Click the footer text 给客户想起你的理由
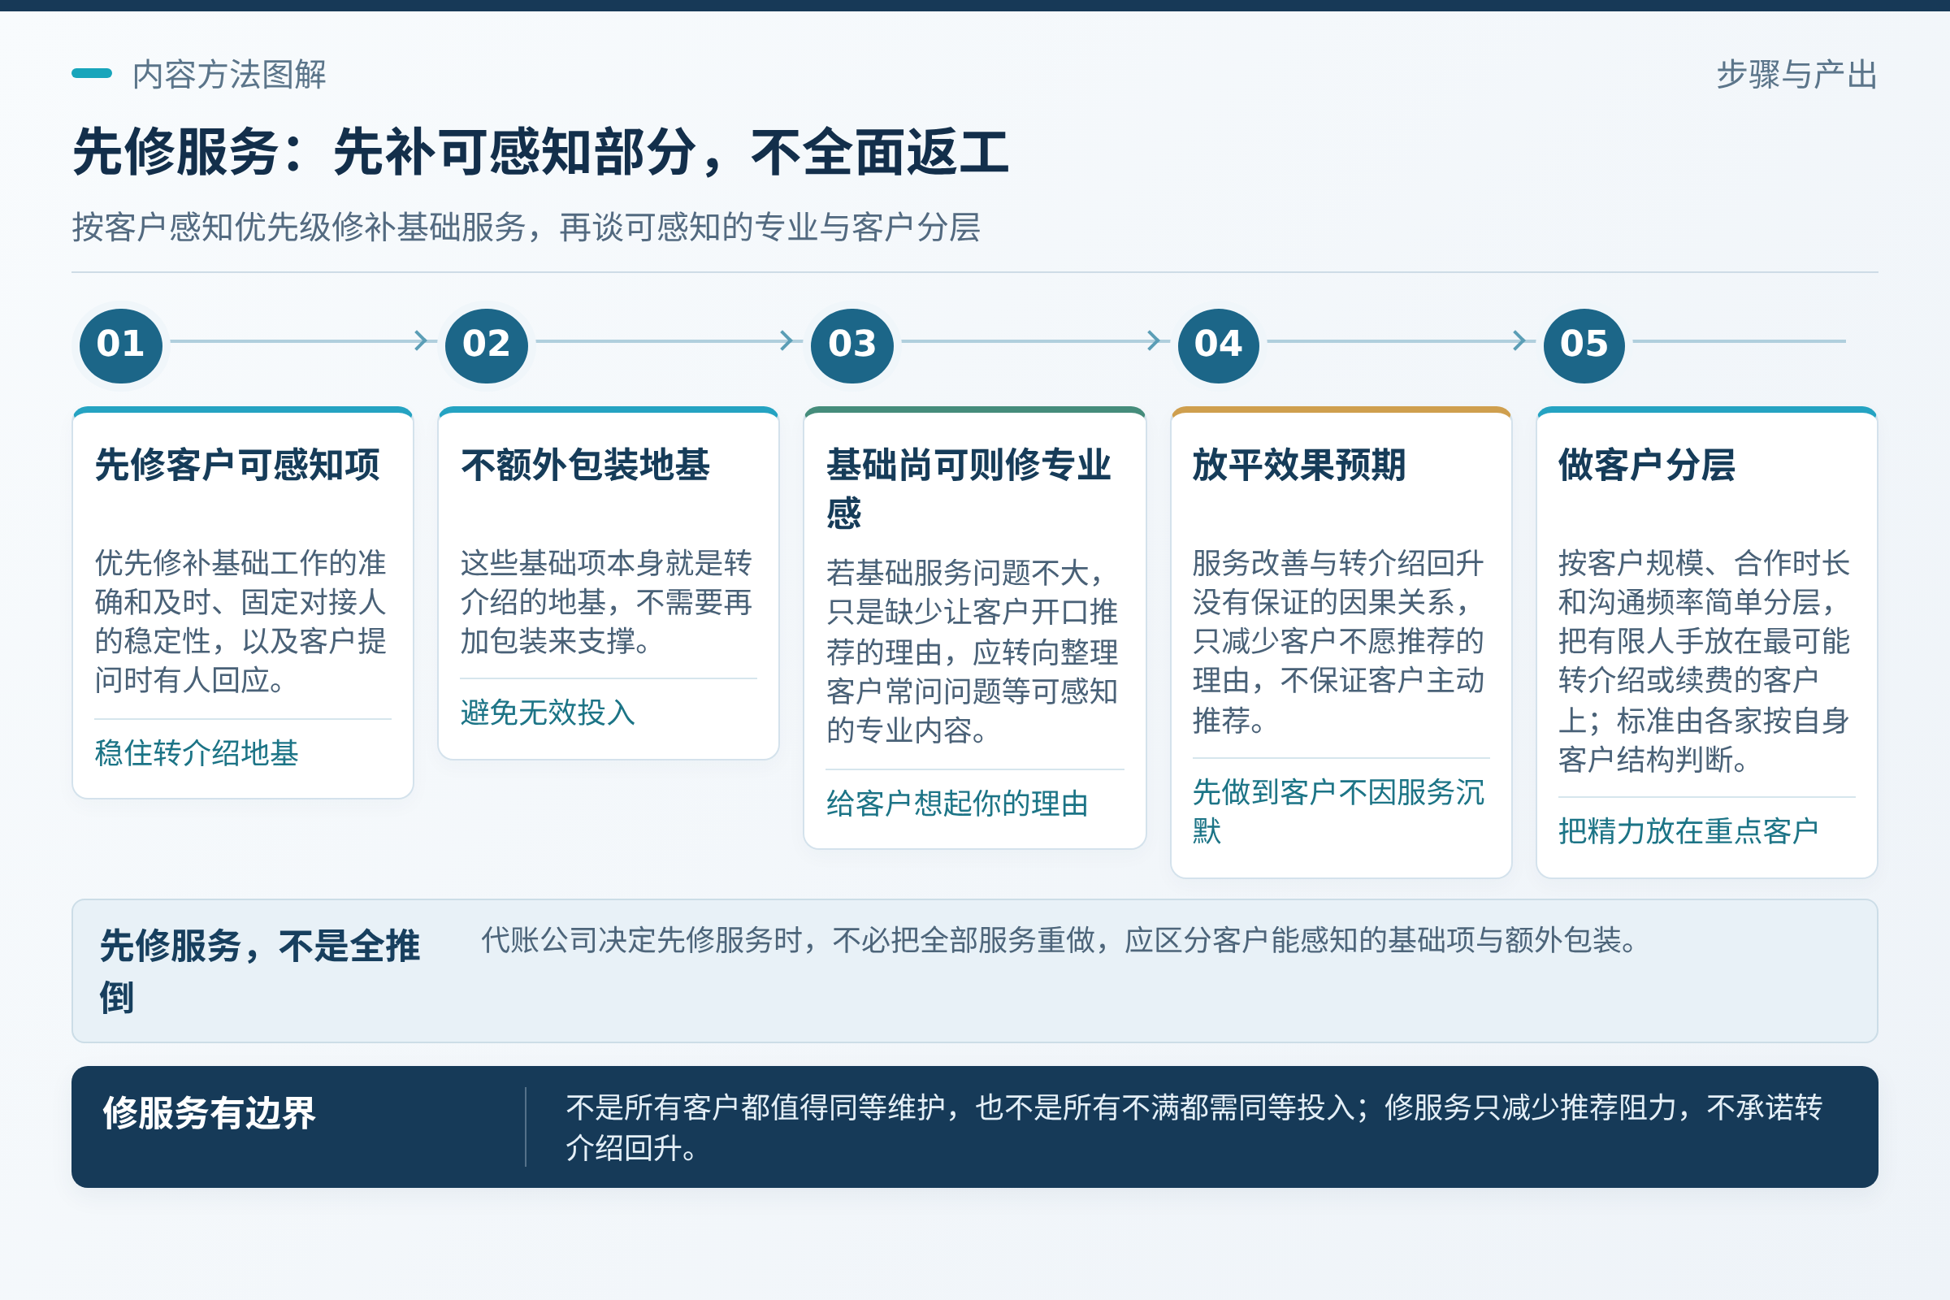This screenshot has width=1950, height=1300. (x=957, y=804)
